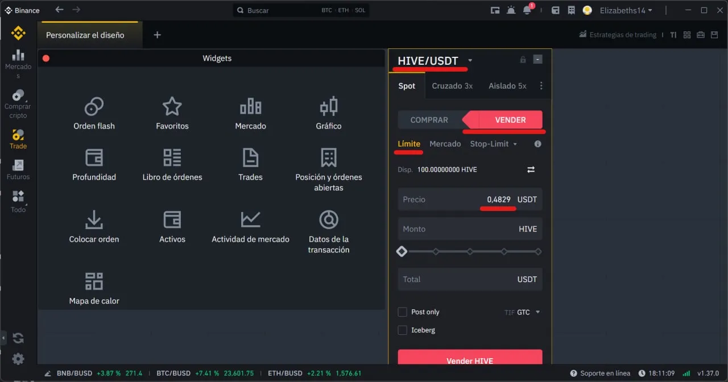Add the Activos widget
The width and height of the screenshot is (728, 382).
[x=172, y=227]
